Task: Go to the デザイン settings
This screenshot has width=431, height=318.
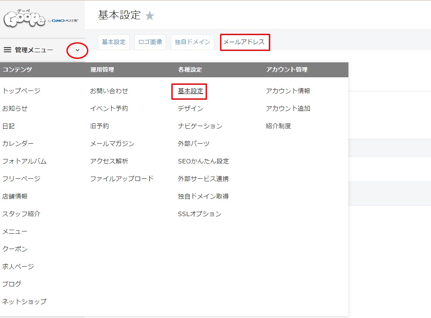Action: [190, 108]
